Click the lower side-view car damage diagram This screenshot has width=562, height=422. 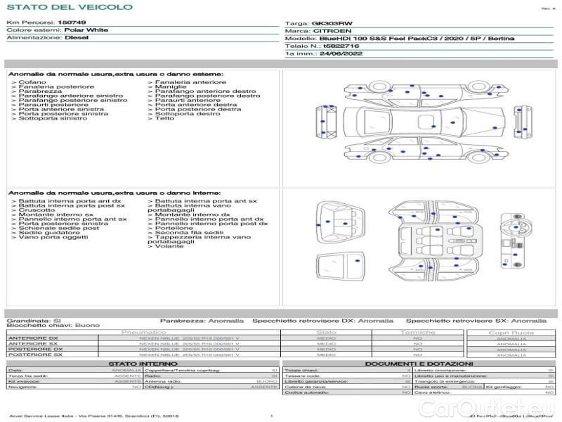[x=426, y=150]
